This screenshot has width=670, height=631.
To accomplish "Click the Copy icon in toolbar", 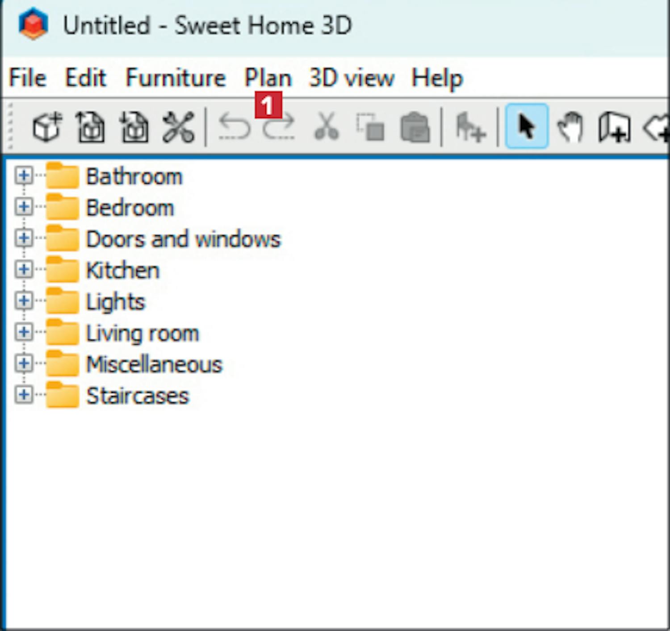I will pyautogui.click(x=370, y=127).
